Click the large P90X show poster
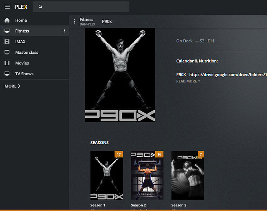The height and width of the screenshot is (211, 267). click(120, 75)
